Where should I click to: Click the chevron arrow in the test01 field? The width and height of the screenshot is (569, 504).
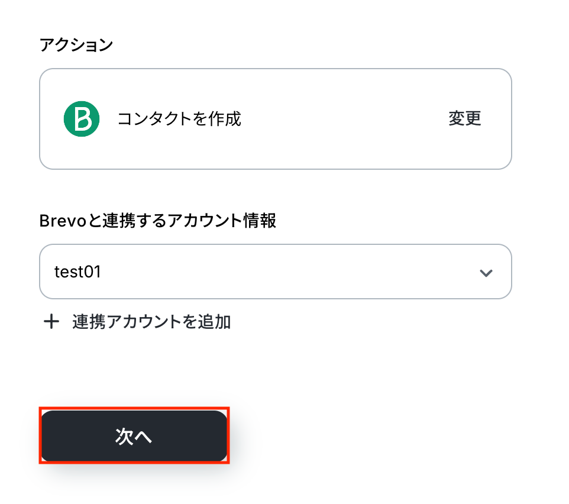pyautogui.click(x=486, y=273)
